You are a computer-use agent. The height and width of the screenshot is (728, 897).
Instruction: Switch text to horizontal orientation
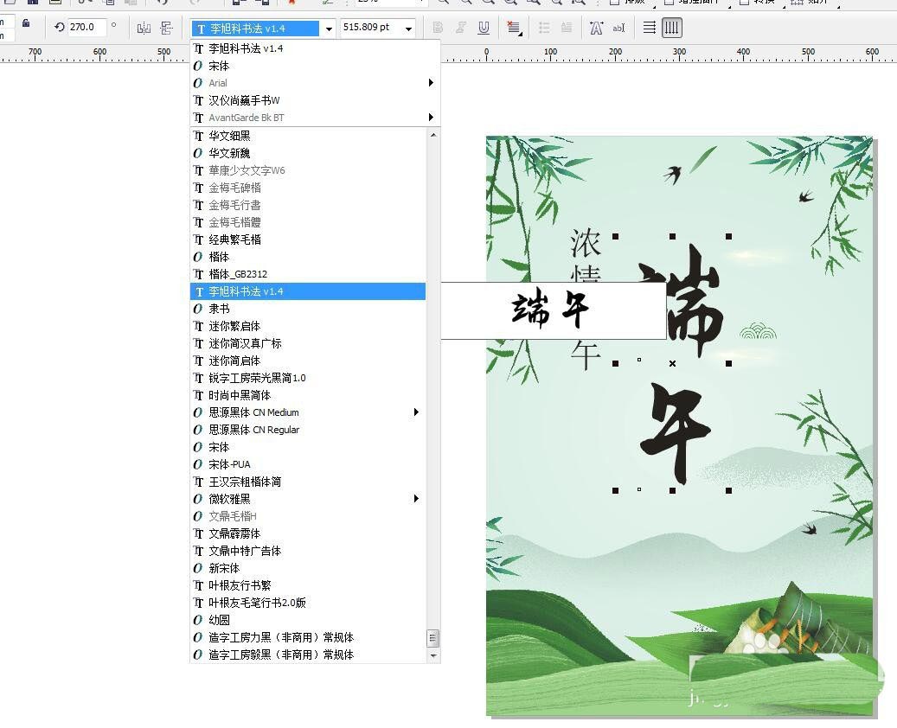(648, 28)
